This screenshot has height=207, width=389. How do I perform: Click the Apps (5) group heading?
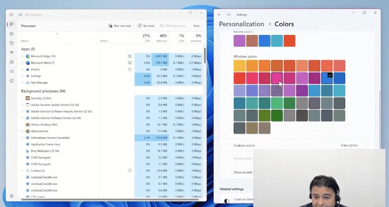(28, 49)
